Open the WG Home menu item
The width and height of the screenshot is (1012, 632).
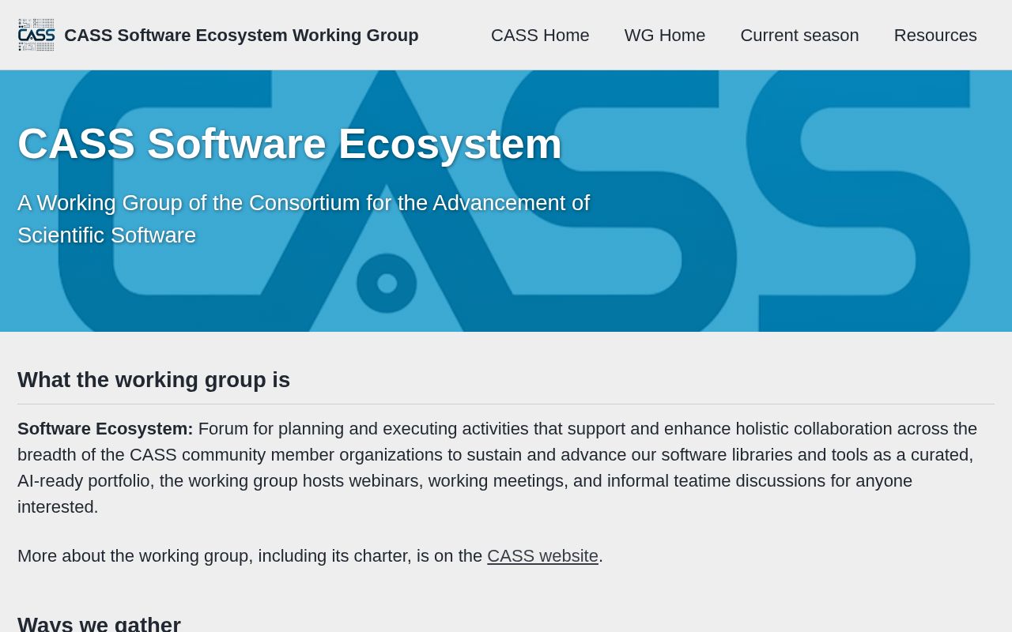(x=665, y=36)
